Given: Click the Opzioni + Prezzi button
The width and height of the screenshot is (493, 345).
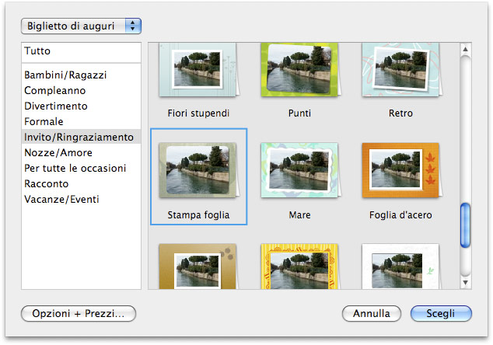Looking at the screenshot, I should (x=79, y=314).
